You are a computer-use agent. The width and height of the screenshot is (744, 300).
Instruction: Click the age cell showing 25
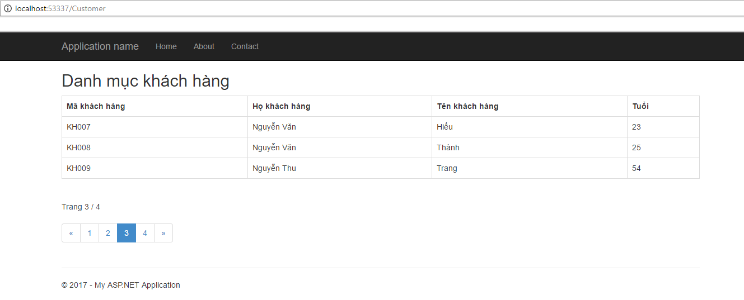click(x=663, y=147)
